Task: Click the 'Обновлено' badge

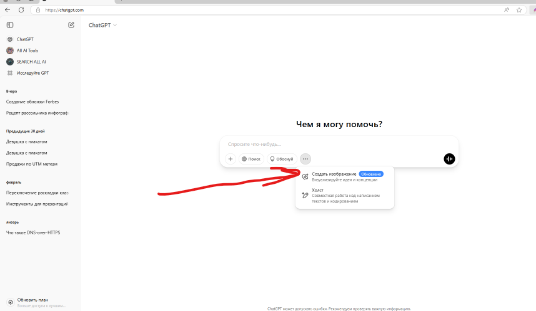Action: [371, 174]
